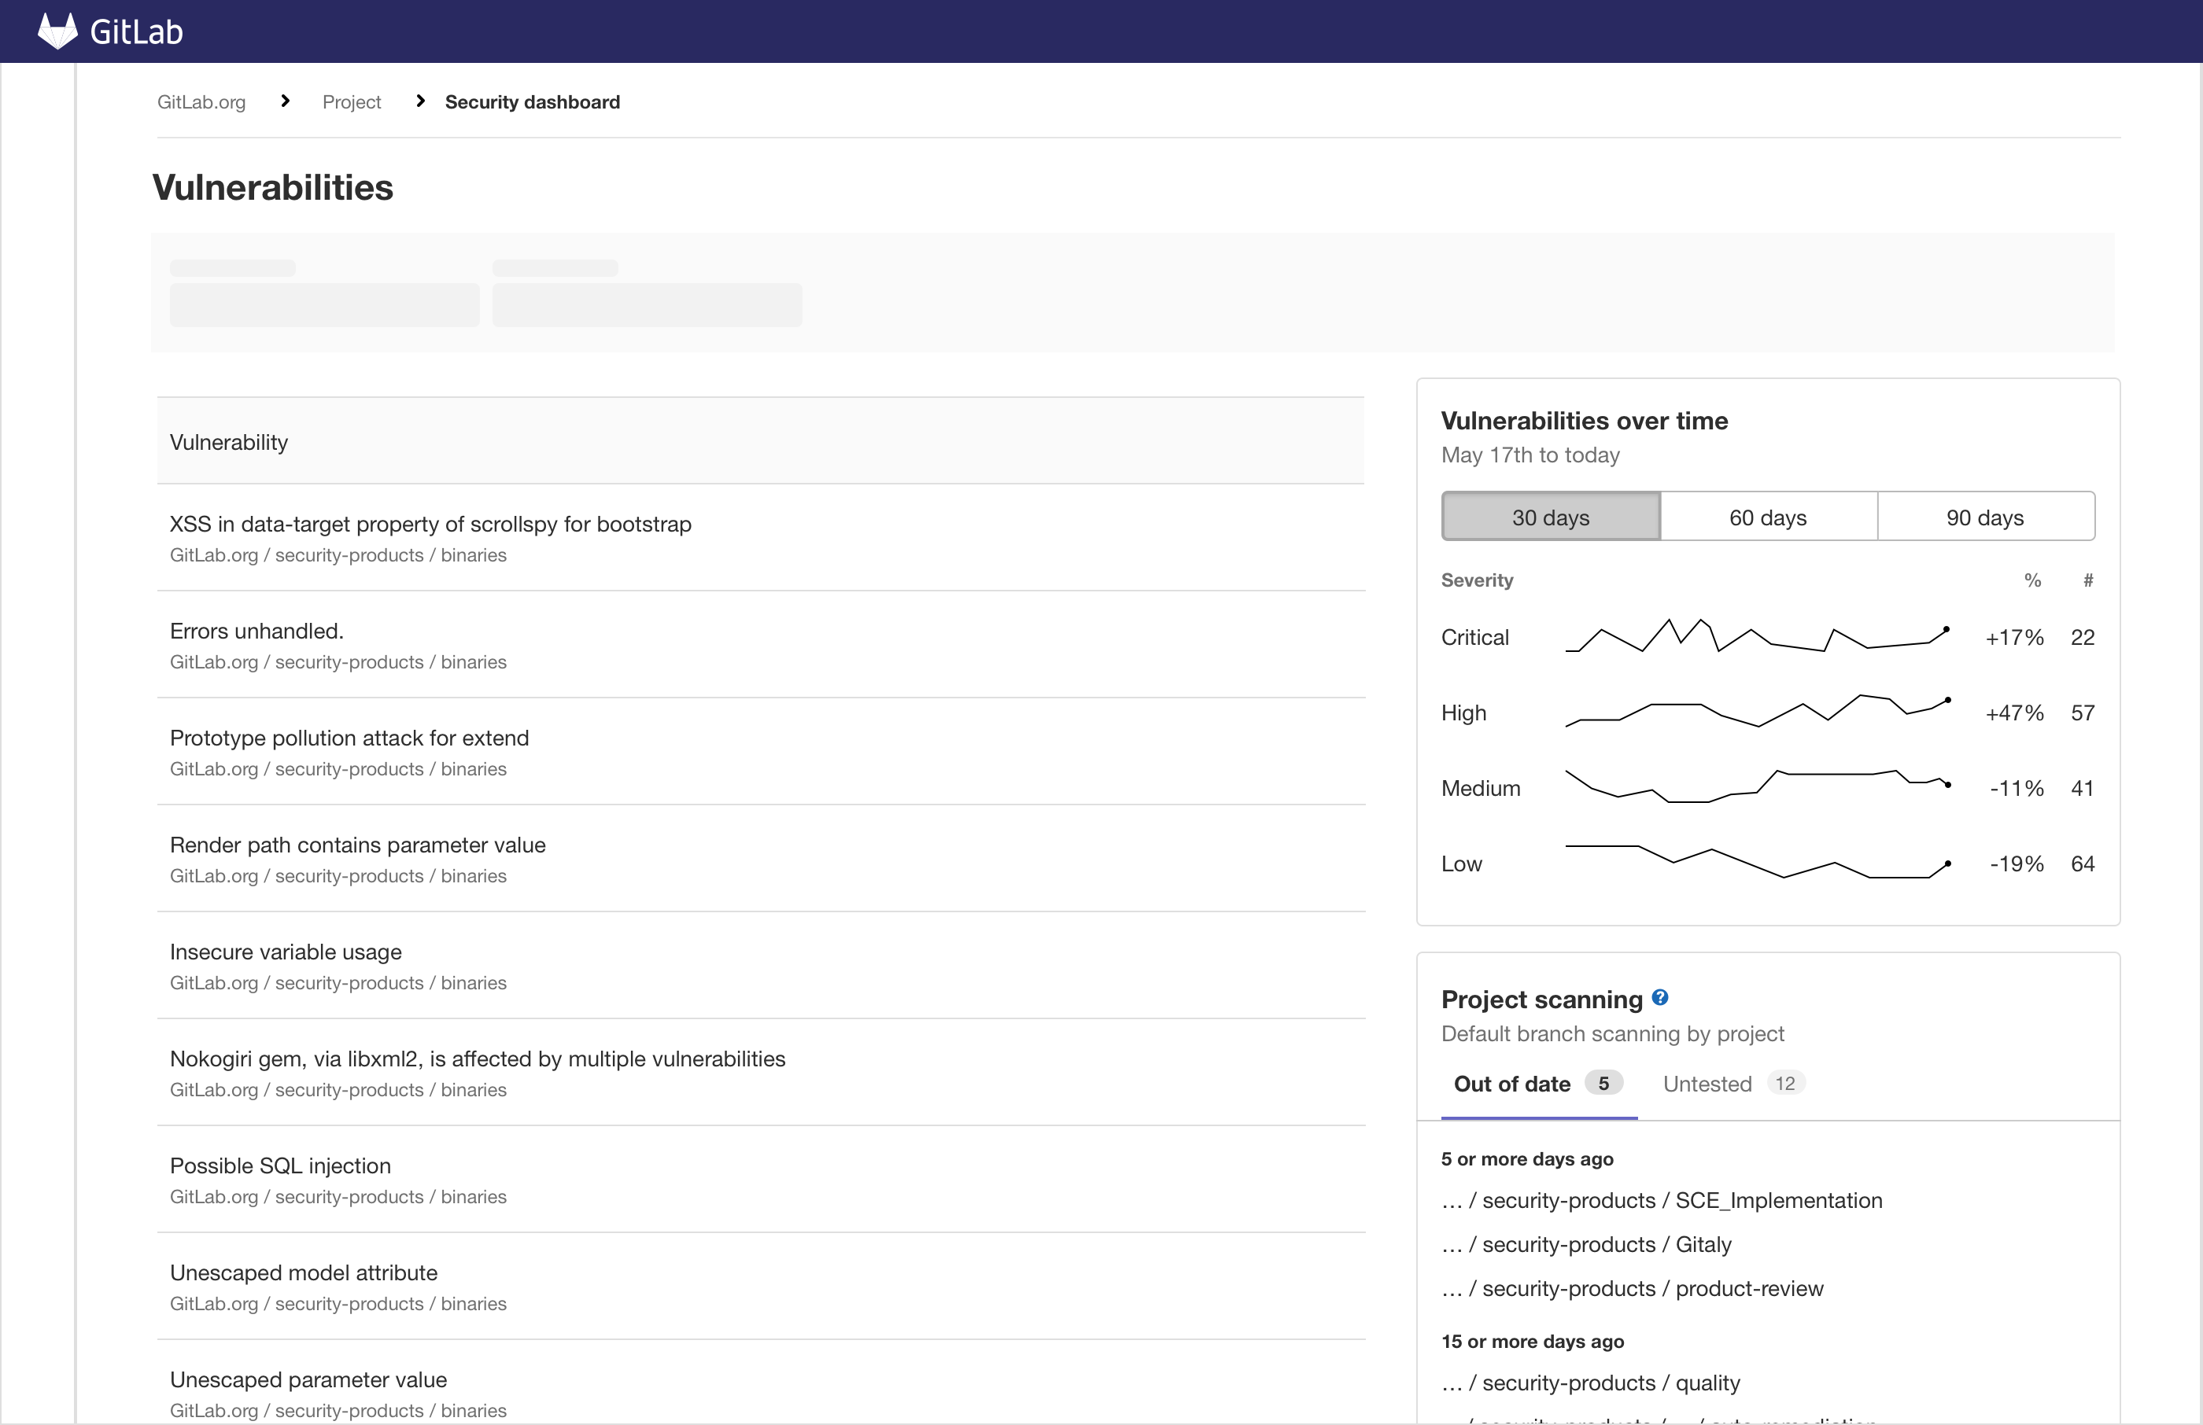Open Unescaped parameter value vulnerability
Viewport: 2203px width, 1425px height.
[308, 1379]
